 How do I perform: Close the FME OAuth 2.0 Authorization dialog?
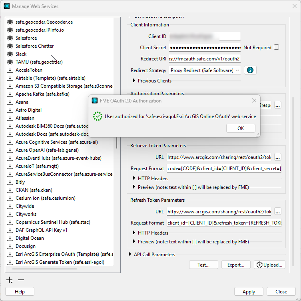click(254, 100)
